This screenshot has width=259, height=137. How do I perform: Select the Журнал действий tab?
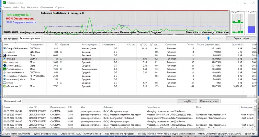click(x=13, y=101)
